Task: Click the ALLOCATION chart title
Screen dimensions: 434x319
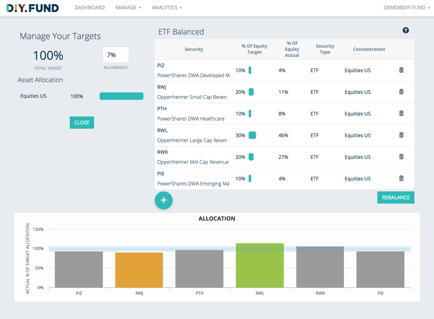Action: click(x=217, y=219)
